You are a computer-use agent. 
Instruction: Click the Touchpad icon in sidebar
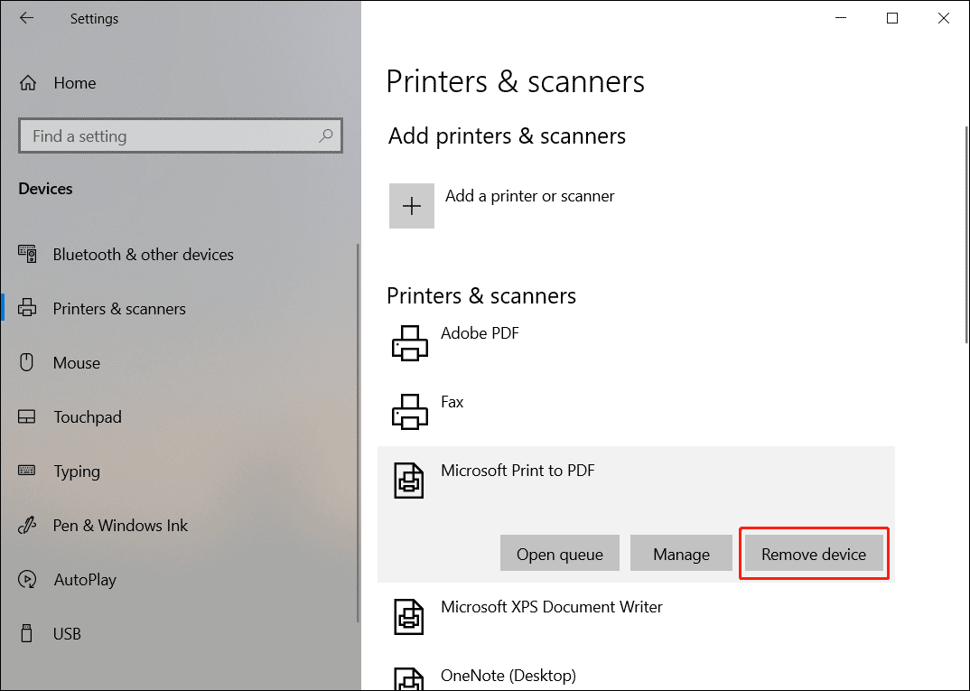click(26, 416)
